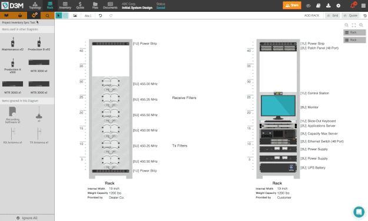Open the chat support bubble

tap(359, 212)
